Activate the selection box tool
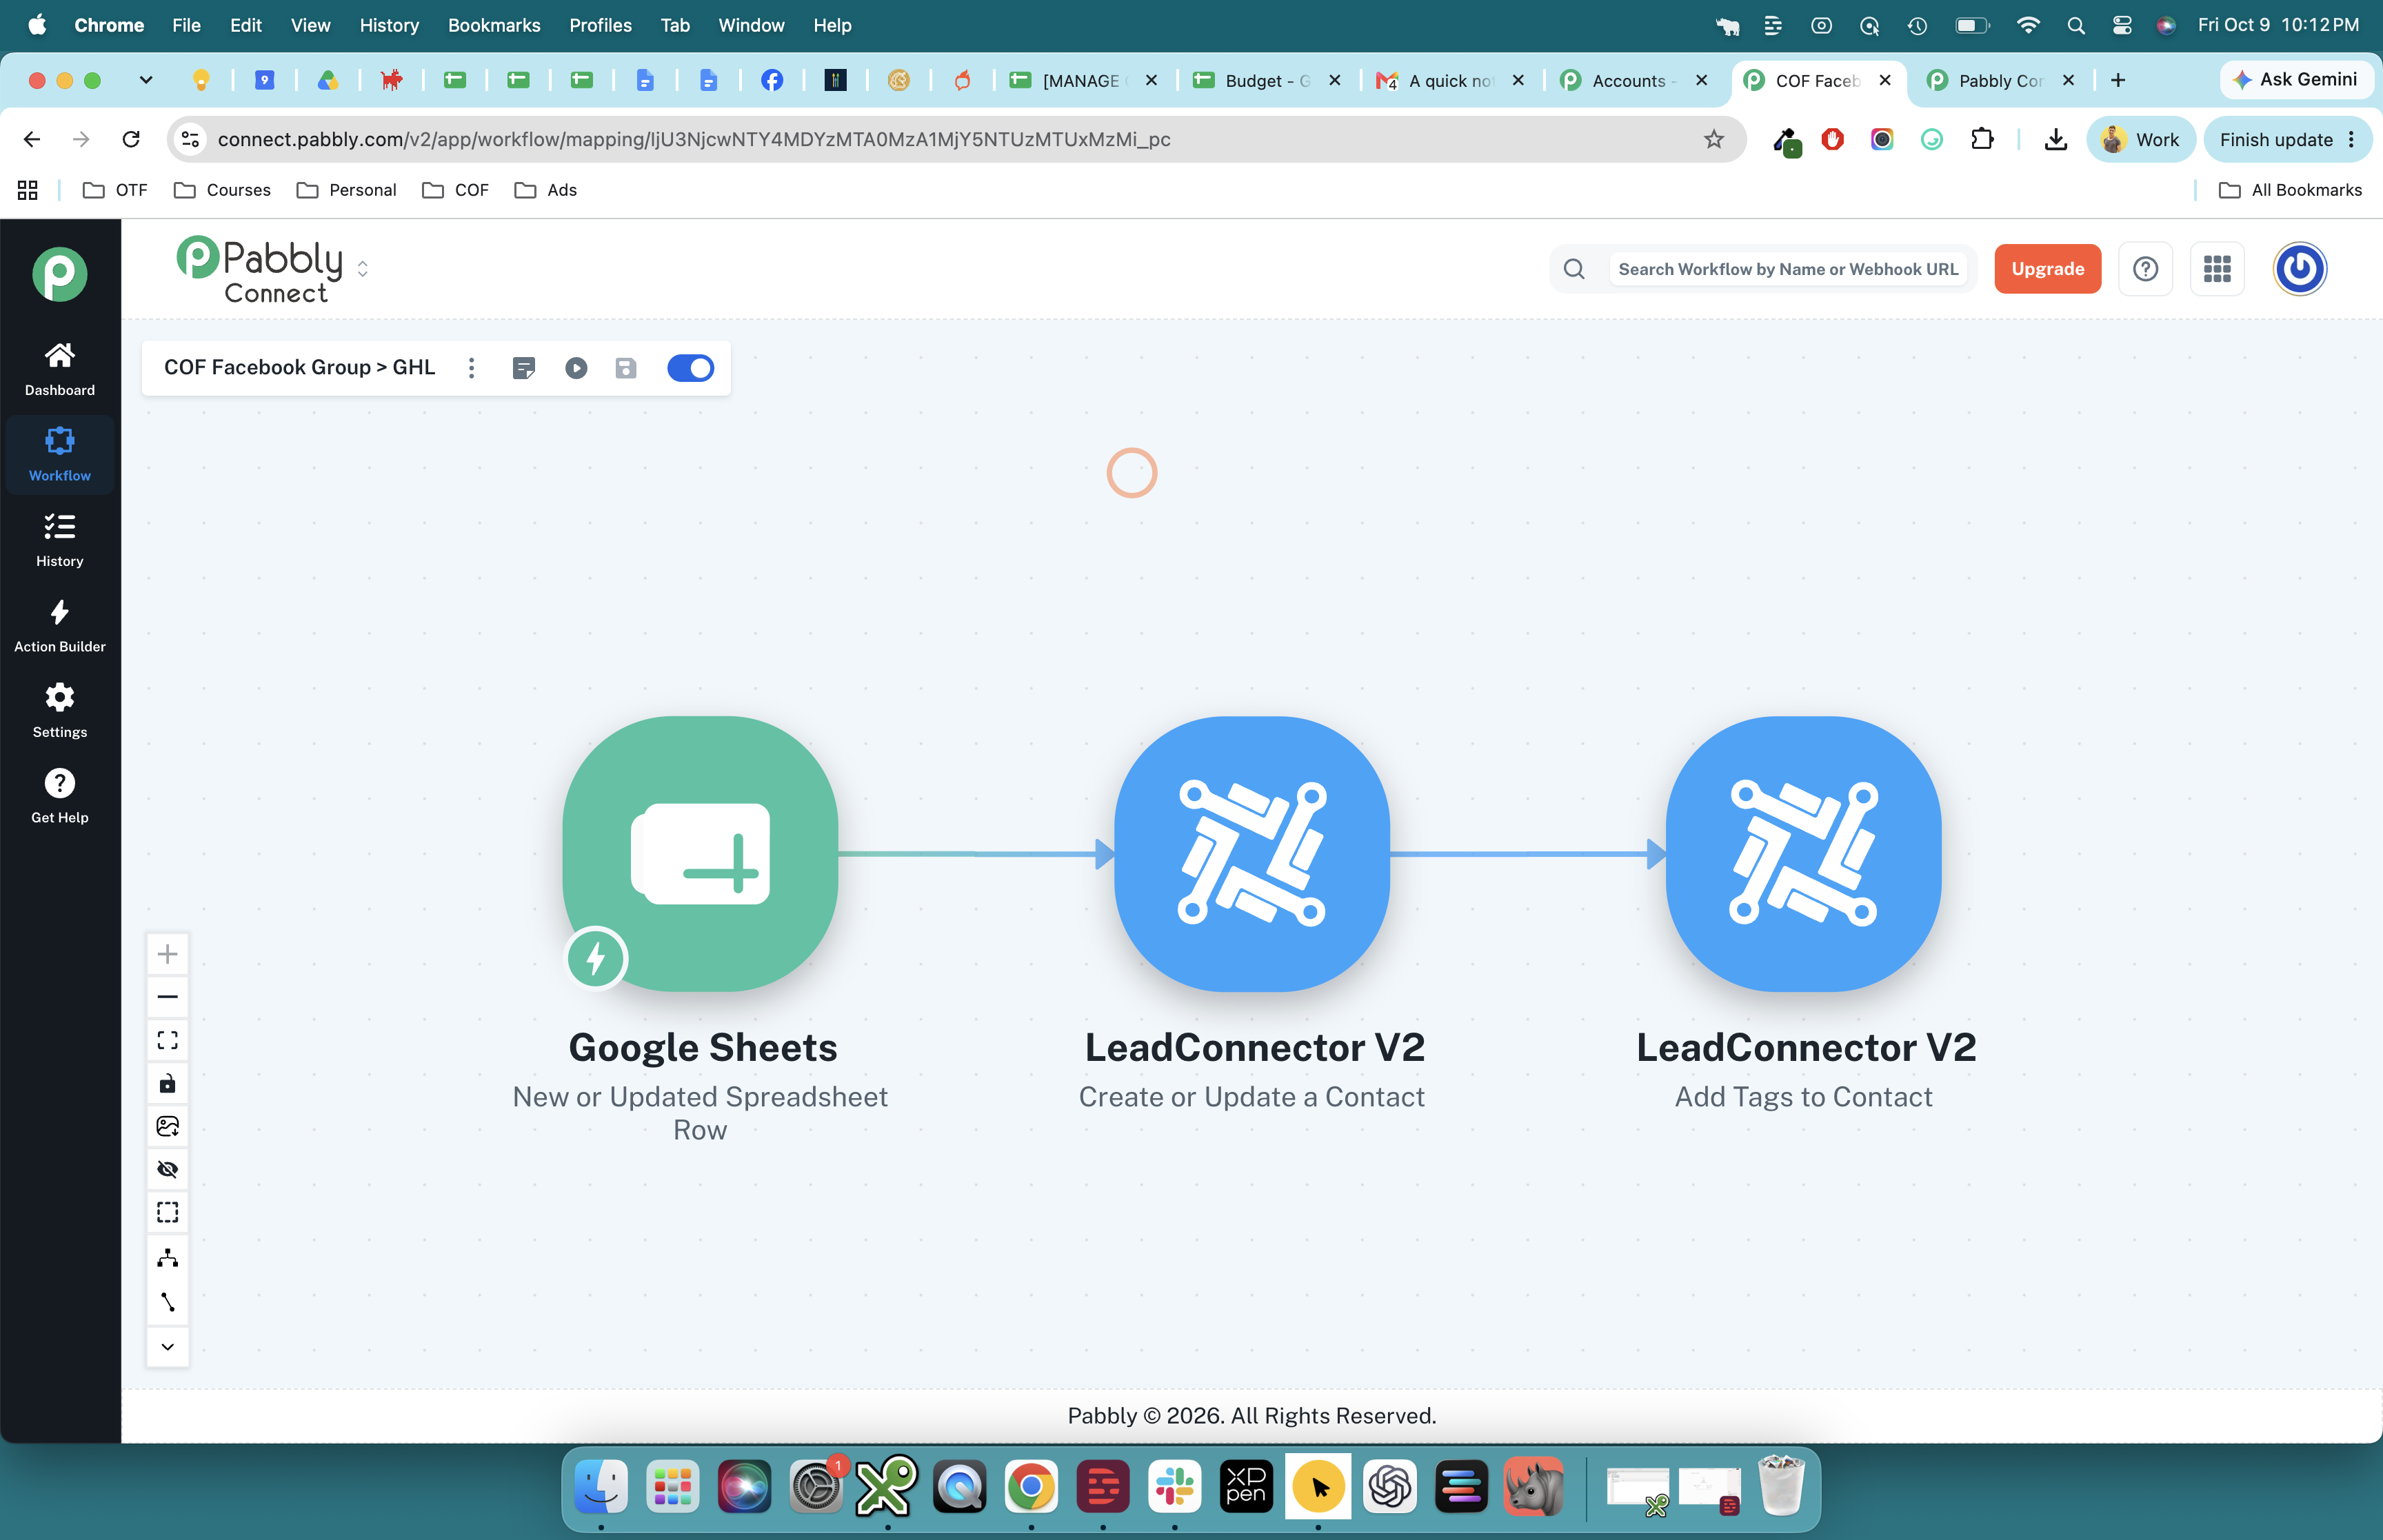This screenshot has width=2383, height=1540. point(168,1212)
